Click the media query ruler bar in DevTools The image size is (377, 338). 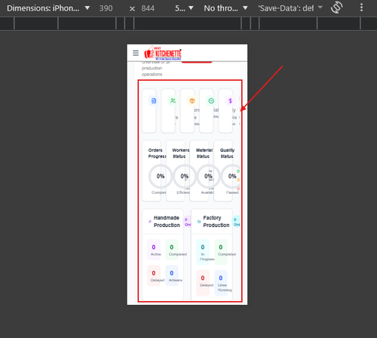[x=188, y=23]
